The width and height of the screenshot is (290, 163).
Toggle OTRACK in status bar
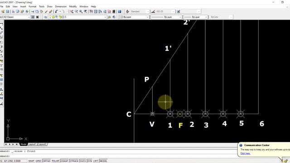[74, 161]
